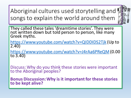This screenshot has height=98, width=131.
Task: Open the YouTube link ending in J4rAa6PReQM
Action: click(60, 52)
